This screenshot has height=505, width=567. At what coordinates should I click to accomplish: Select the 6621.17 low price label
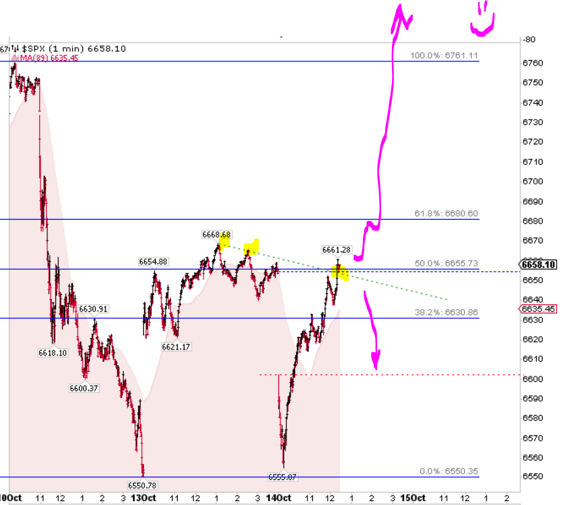[176, 347]
